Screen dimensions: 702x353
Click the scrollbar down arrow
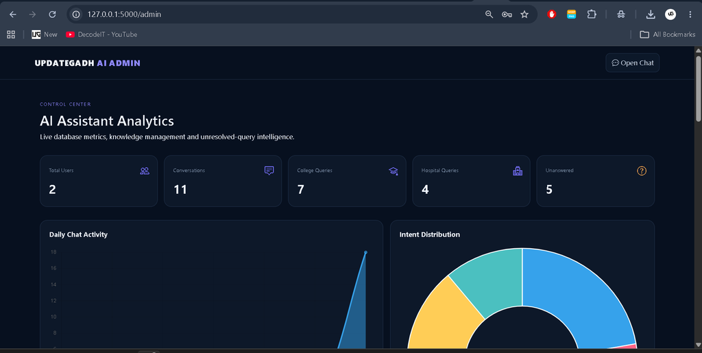coord(698,344)
